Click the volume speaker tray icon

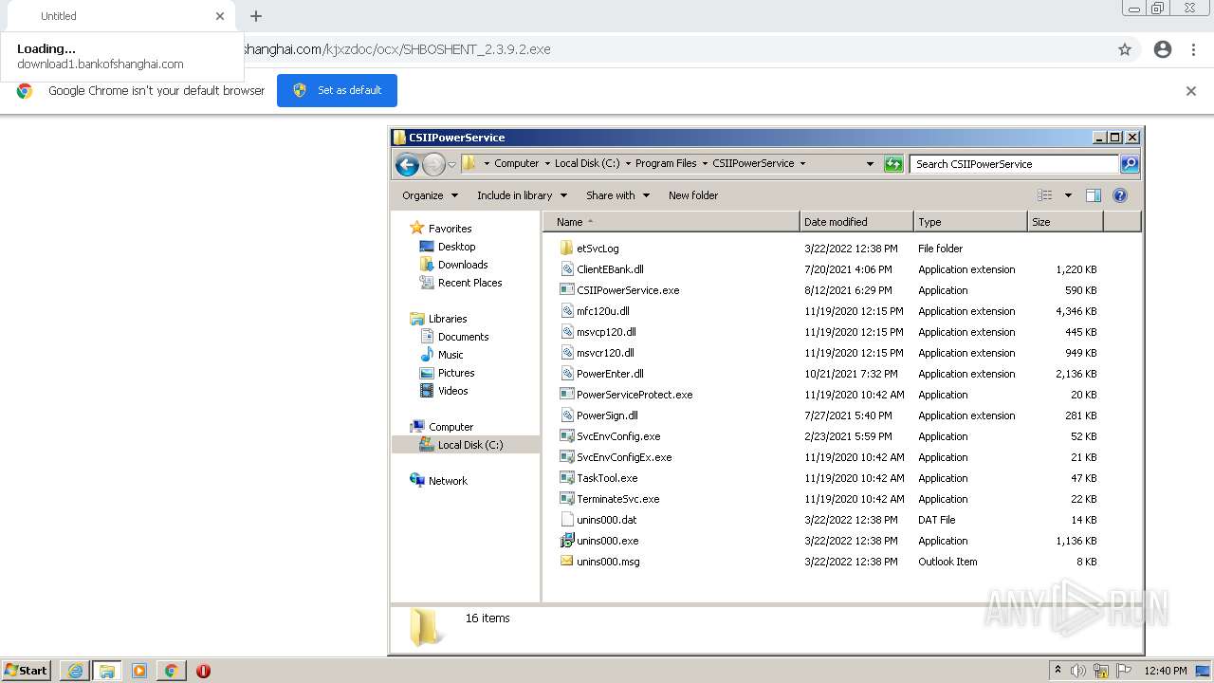tap(1078, 671)
